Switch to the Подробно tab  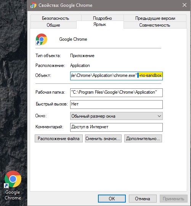point(102,18)
